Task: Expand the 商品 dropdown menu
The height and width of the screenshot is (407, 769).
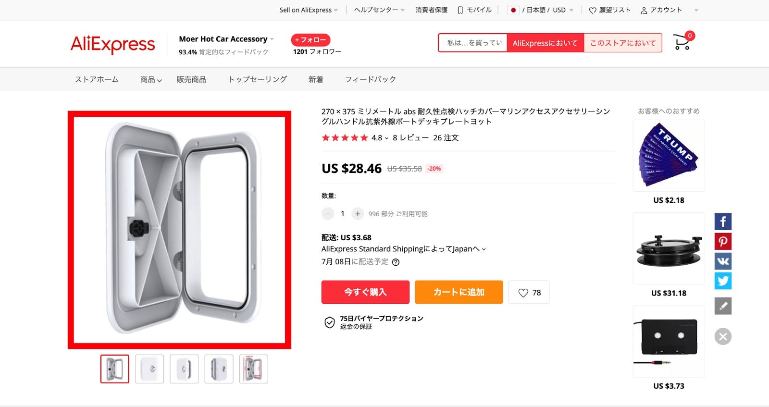Action: 151,79
